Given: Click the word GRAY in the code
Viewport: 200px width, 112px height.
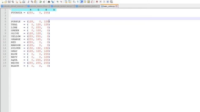Looking at the screenshot, I should click(14, 51).
